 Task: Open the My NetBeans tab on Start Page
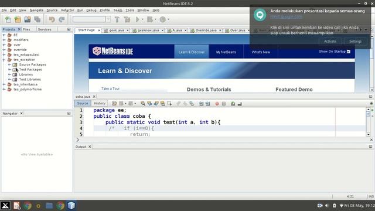point(226,52)
